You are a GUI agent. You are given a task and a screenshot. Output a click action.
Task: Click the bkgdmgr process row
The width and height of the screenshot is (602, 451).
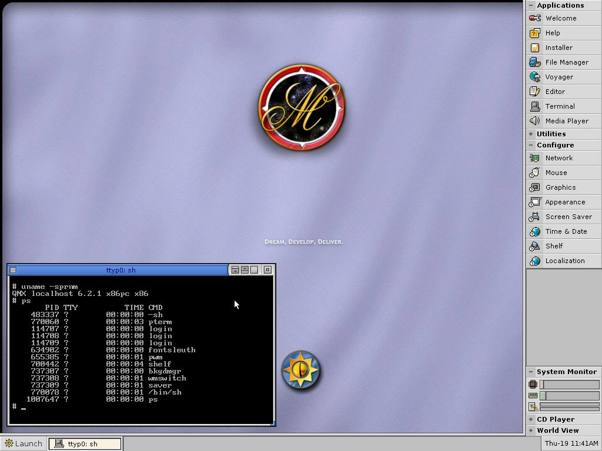click(106, 371)
